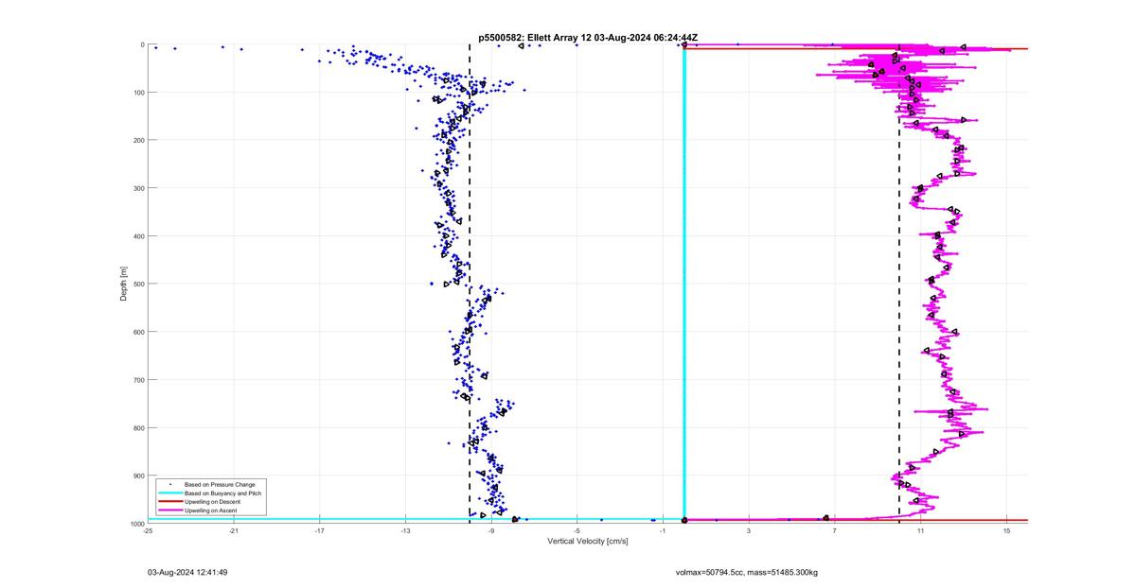Click velocity tick label '11'
This screenshot has height=588, width=1136.
click(920, 530)
